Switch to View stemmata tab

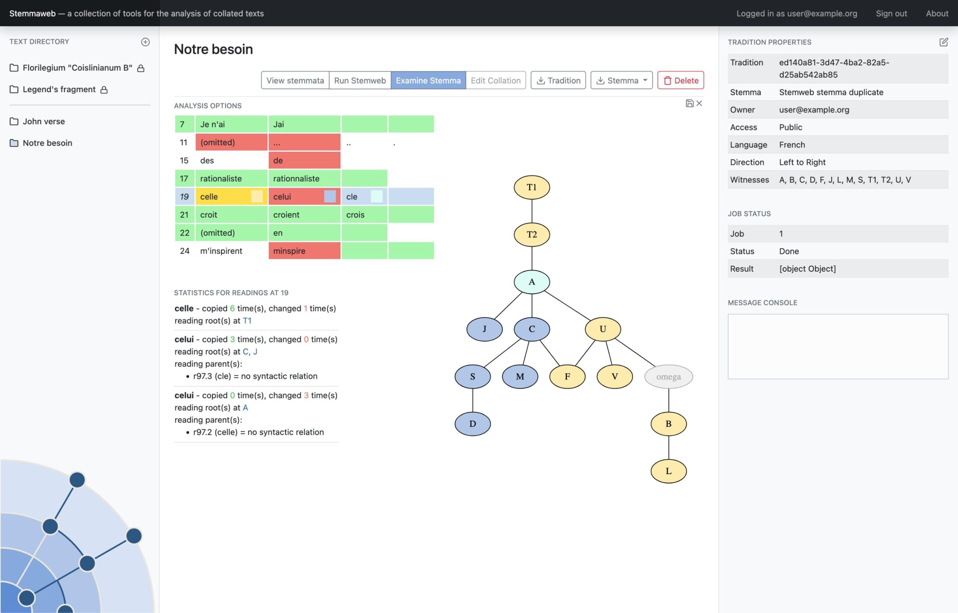295,80
